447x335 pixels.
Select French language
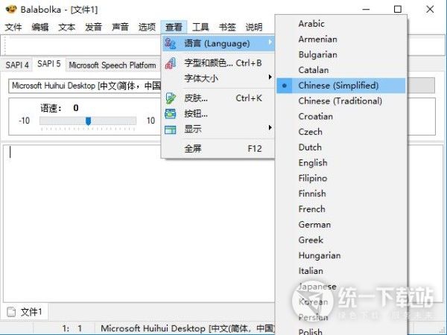coord(341,208)
